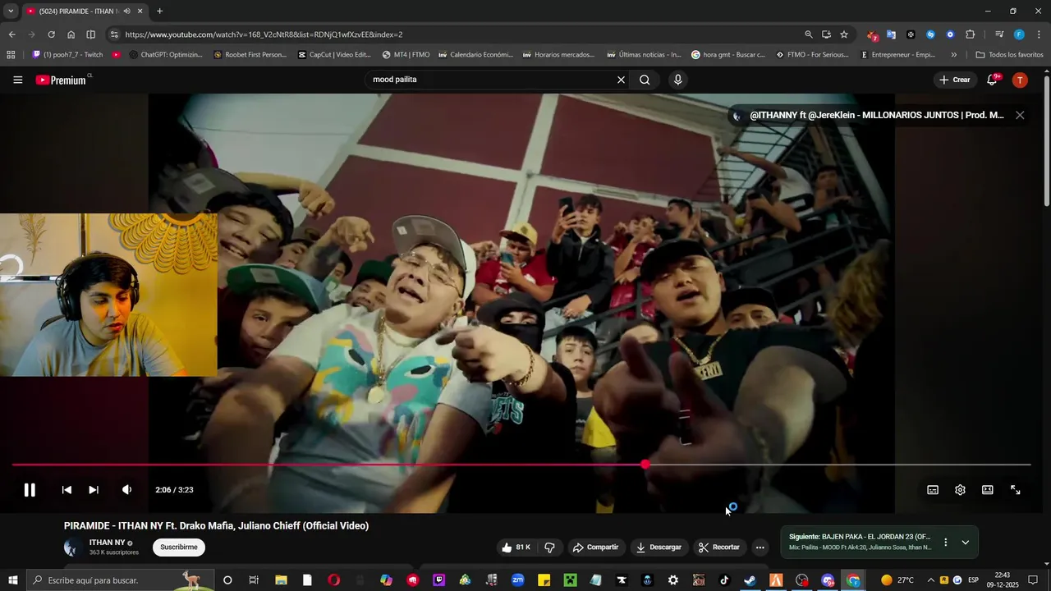Click the red playhead scrubber dot
Viewport: 1051px width, 591px height.
[x=645, y=465]
